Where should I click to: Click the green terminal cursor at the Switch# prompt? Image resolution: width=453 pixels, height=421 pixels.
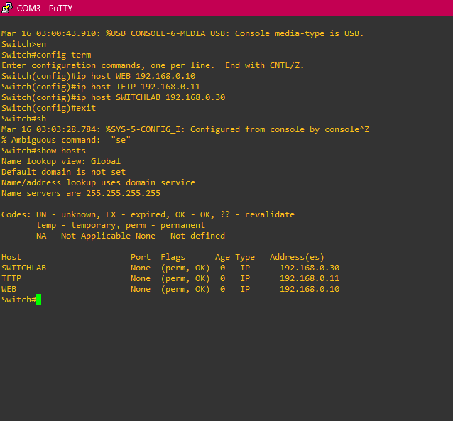pyautogui.click(x=39, y=300)
